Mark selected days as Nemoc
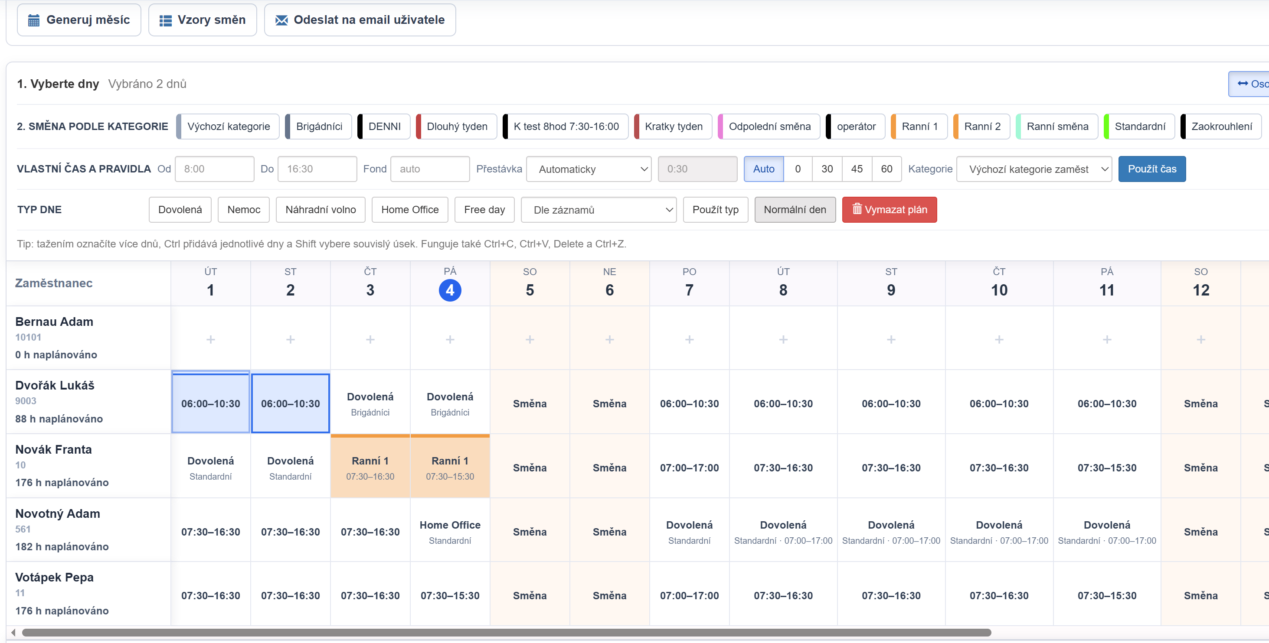This screenshot has height=643, width=1269. 244,210
